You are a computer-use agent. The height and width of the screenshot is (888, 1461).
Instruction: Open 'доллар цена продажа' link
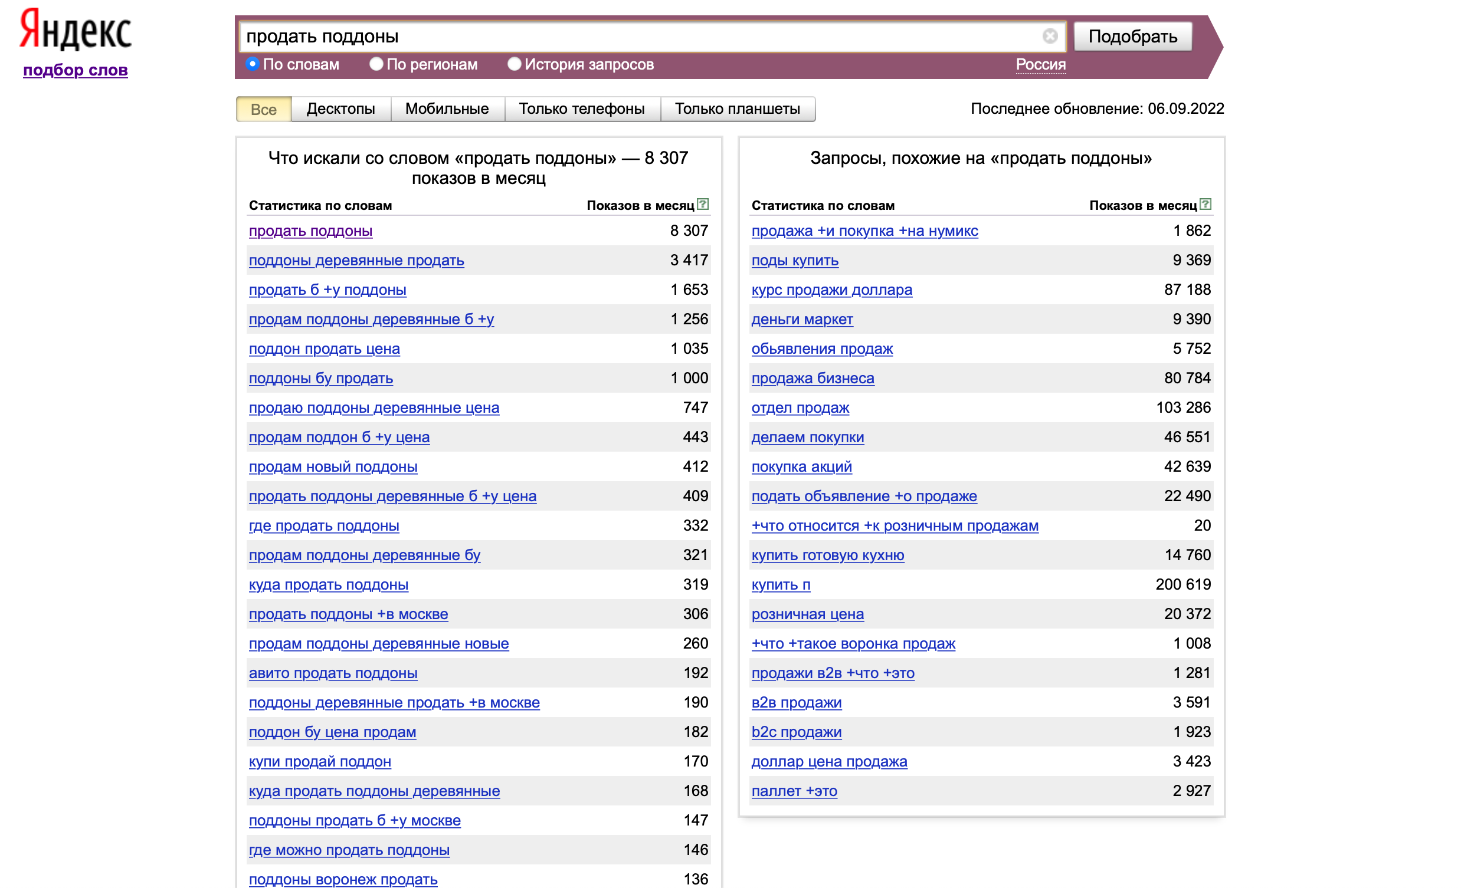coord(830,762)
